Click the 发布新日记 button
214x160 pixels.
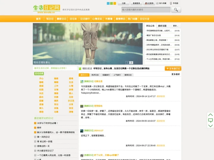(x=173, y=68)
